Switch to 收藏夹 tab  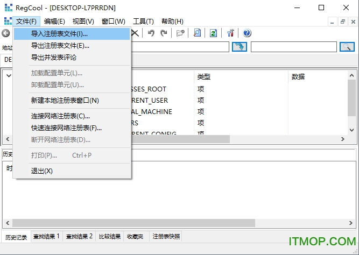click(135, 236)
